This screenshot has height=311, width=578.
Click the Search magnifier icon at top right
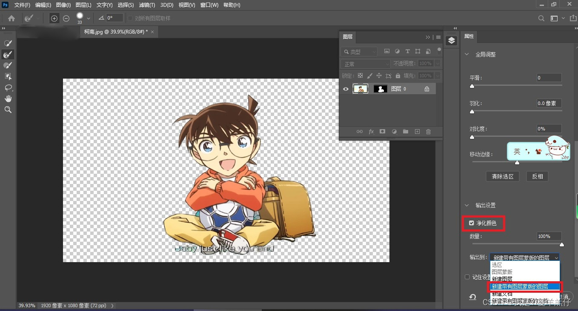(541, 18)
